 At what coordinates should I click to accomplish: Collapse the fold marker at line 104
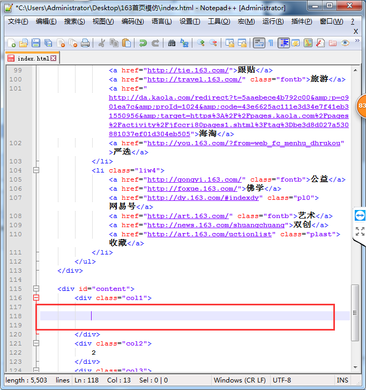tap(36, 170)
